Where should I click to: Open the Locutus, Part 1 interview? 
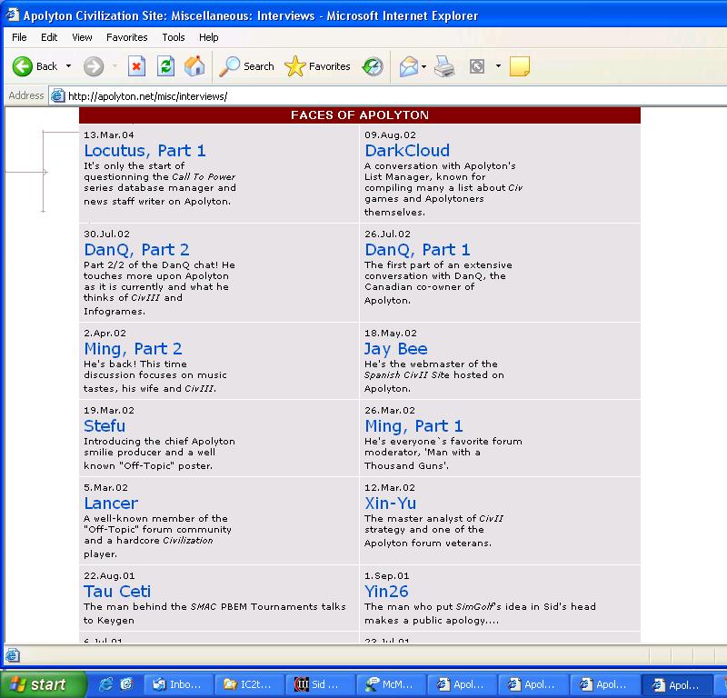click(x=144, y=151)
